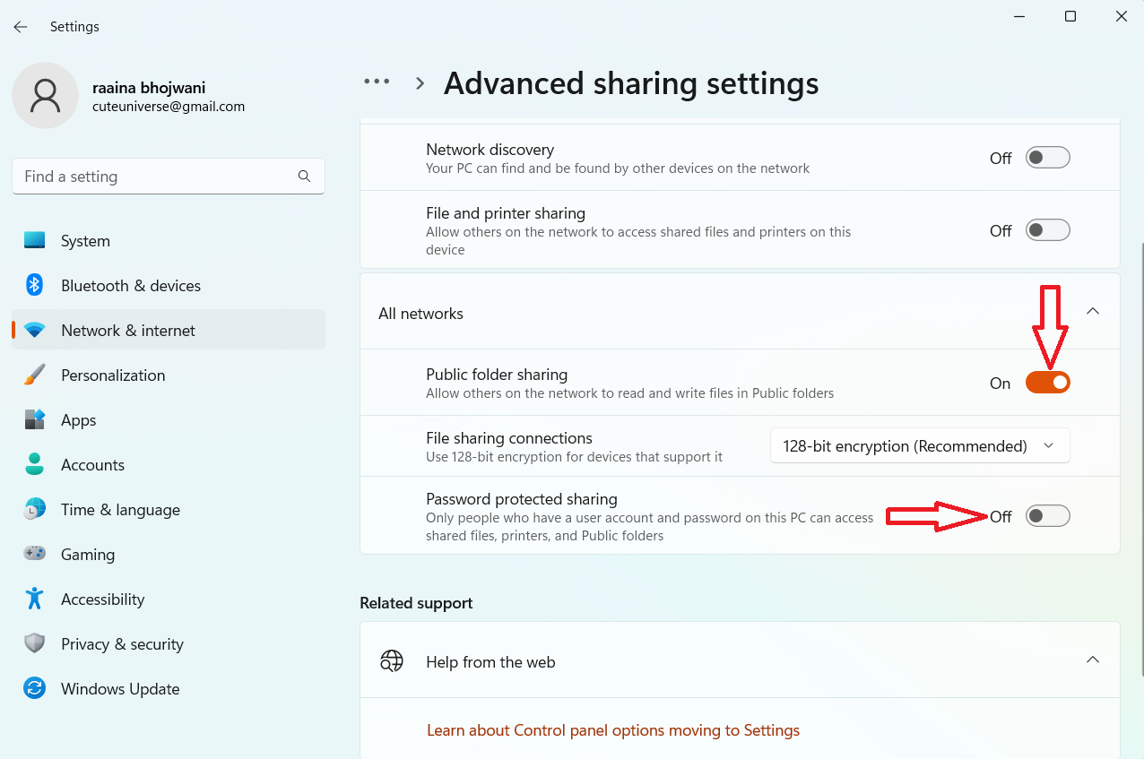Enable Password protected sharing toggle
This screenshot has height=759, width=1144.
pos(1047,516)
